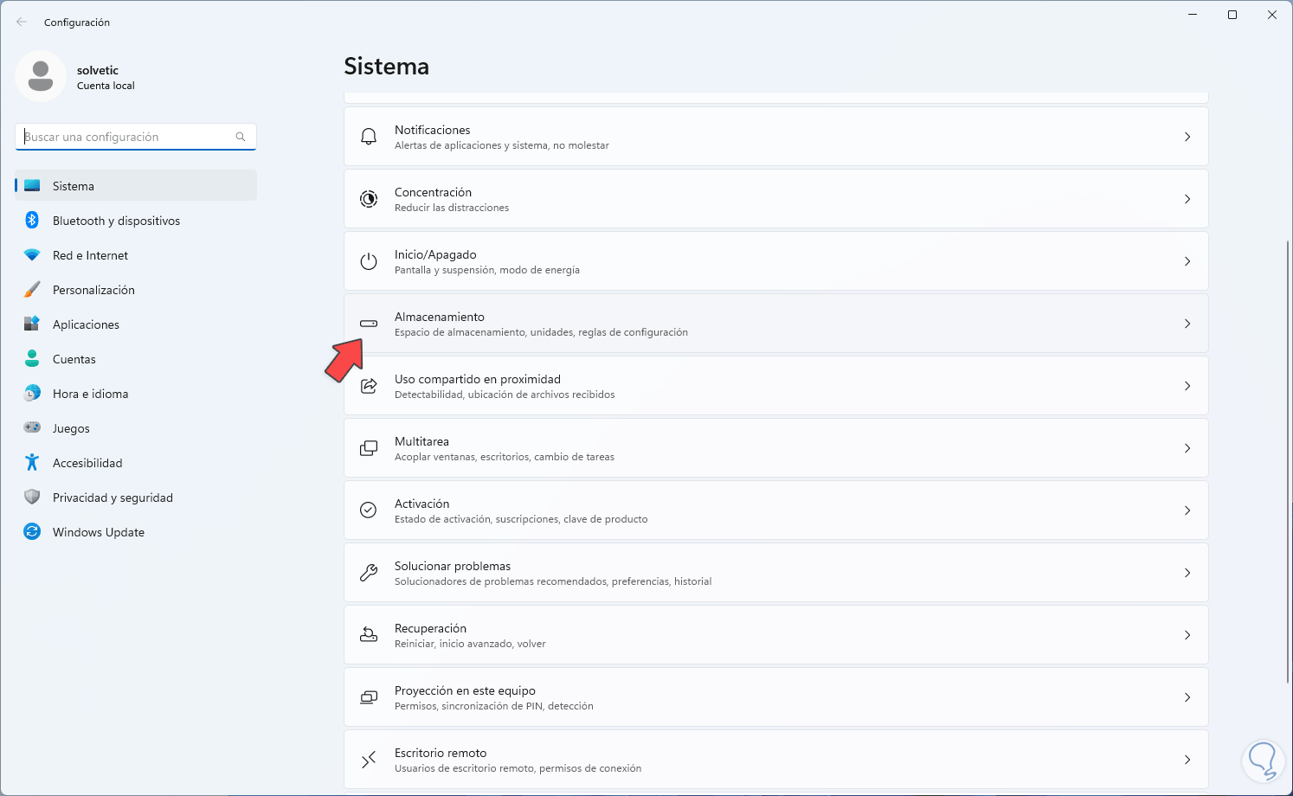Click the solvetic user avatar

point(41,76)
